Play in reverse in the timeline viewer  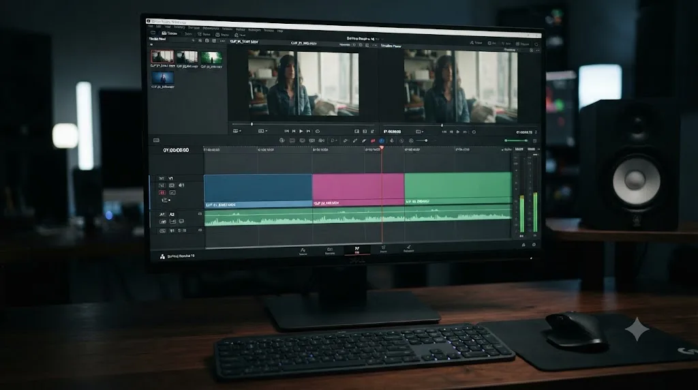[x=451, y=132]
